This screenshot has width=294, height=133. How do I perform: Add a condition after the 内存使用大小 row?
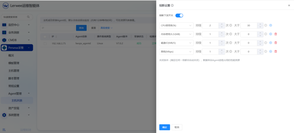tap(271, 34)
